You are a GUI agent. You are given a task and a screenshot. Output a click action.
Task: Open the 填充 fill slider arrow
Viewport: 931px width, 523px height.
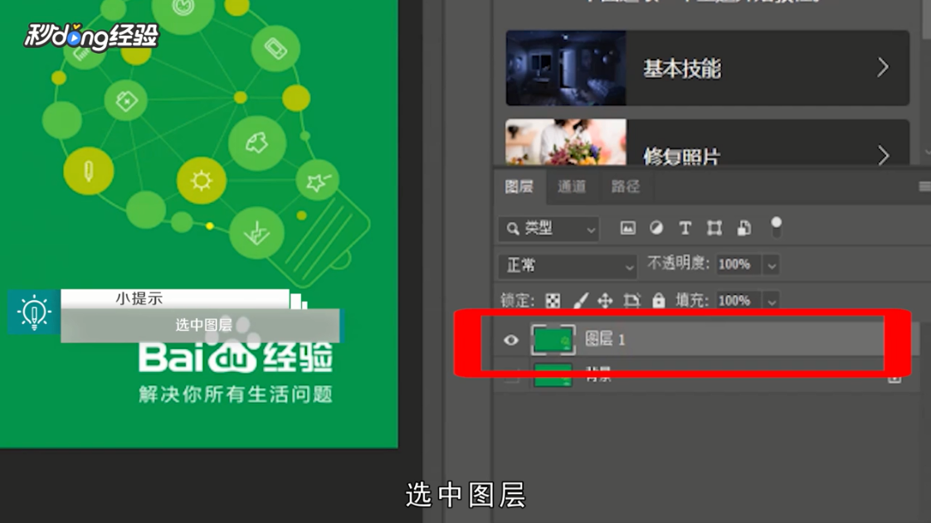point(772,301)
